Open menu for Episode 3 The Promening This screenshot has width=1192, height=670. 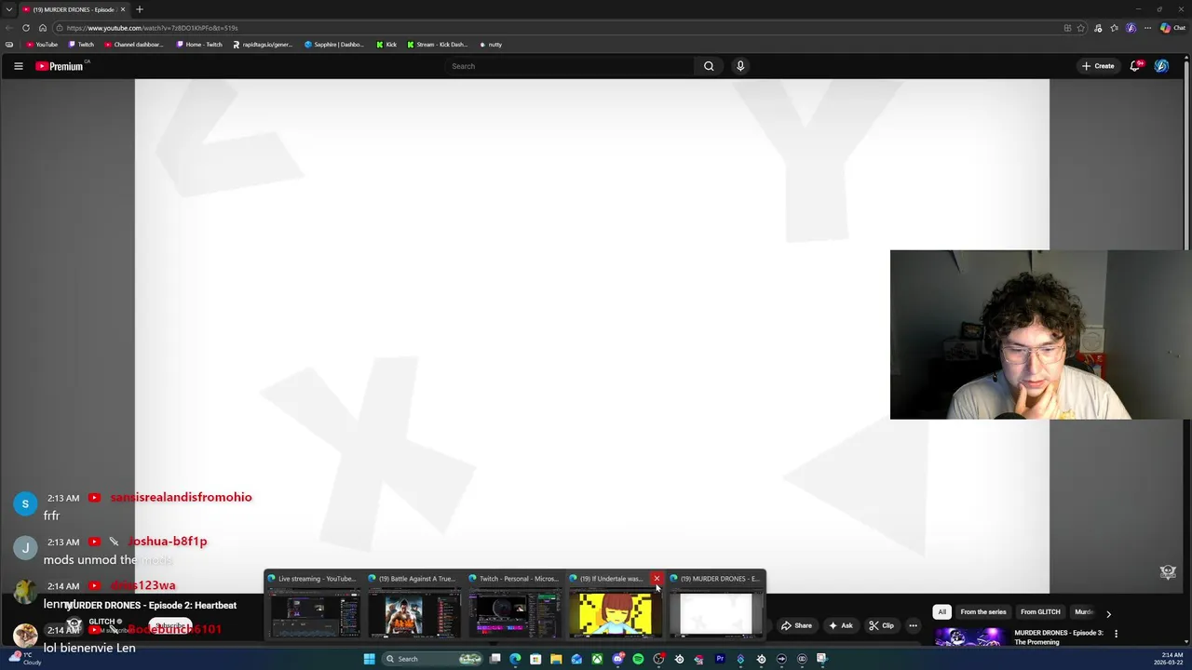tap(1116, 634)
